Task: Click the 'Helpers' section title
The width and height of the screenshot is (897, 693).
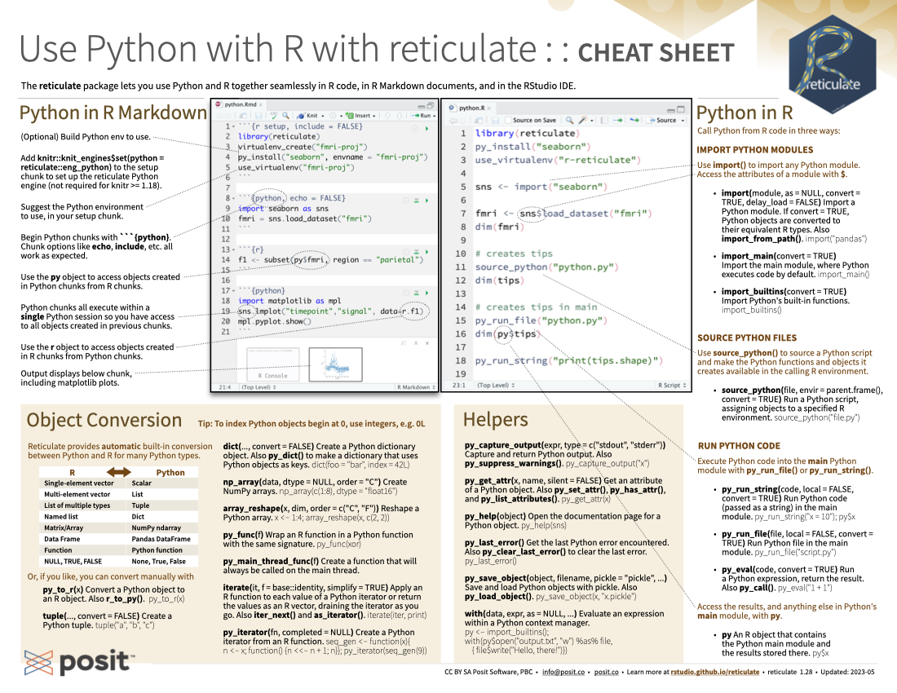Action: [496, 420]
